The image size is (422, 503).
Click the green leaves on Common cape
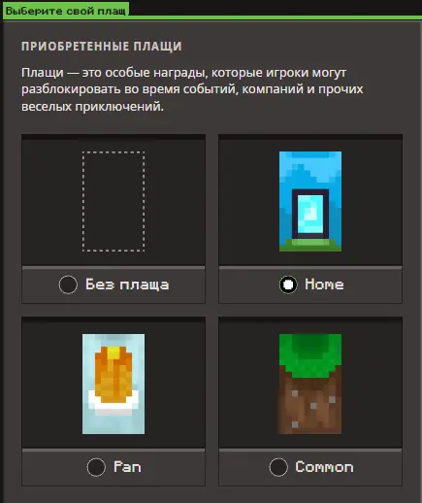click(310, 354)
